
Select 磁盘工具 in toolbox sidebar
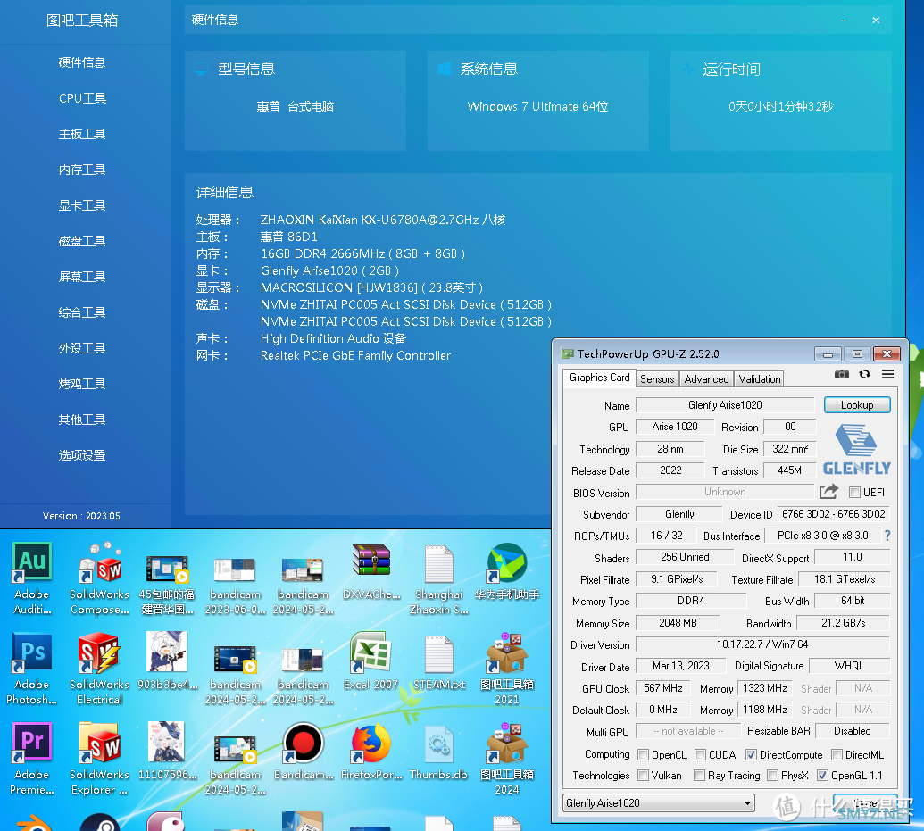(x=82, y=241)
